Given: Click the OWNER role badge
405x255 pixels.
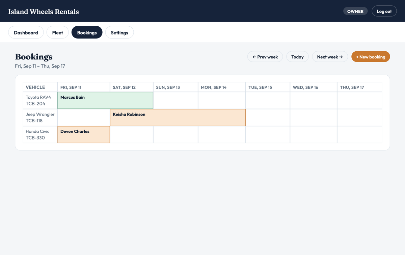Looking at the screenshot, I should coord(355,11).
